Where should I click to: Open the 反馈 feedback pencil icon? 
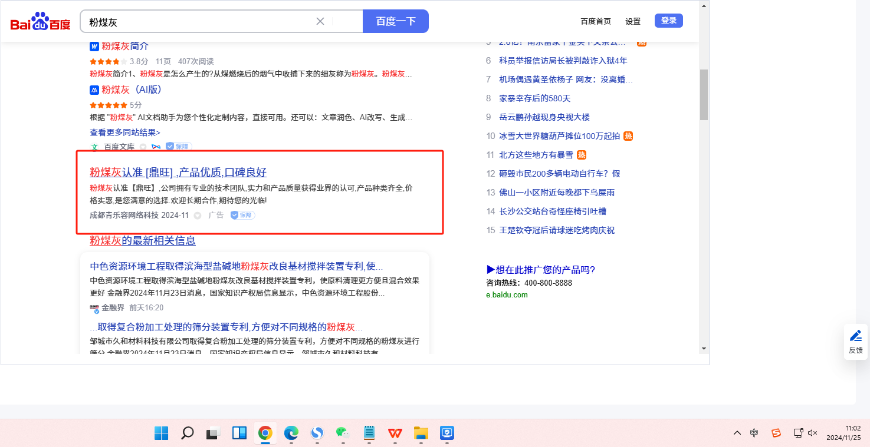pyautogui.click(x=855, y=336)
